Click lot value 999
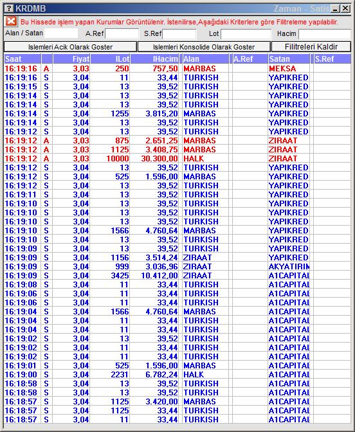 pyautogui.click(x=110, y=266)
